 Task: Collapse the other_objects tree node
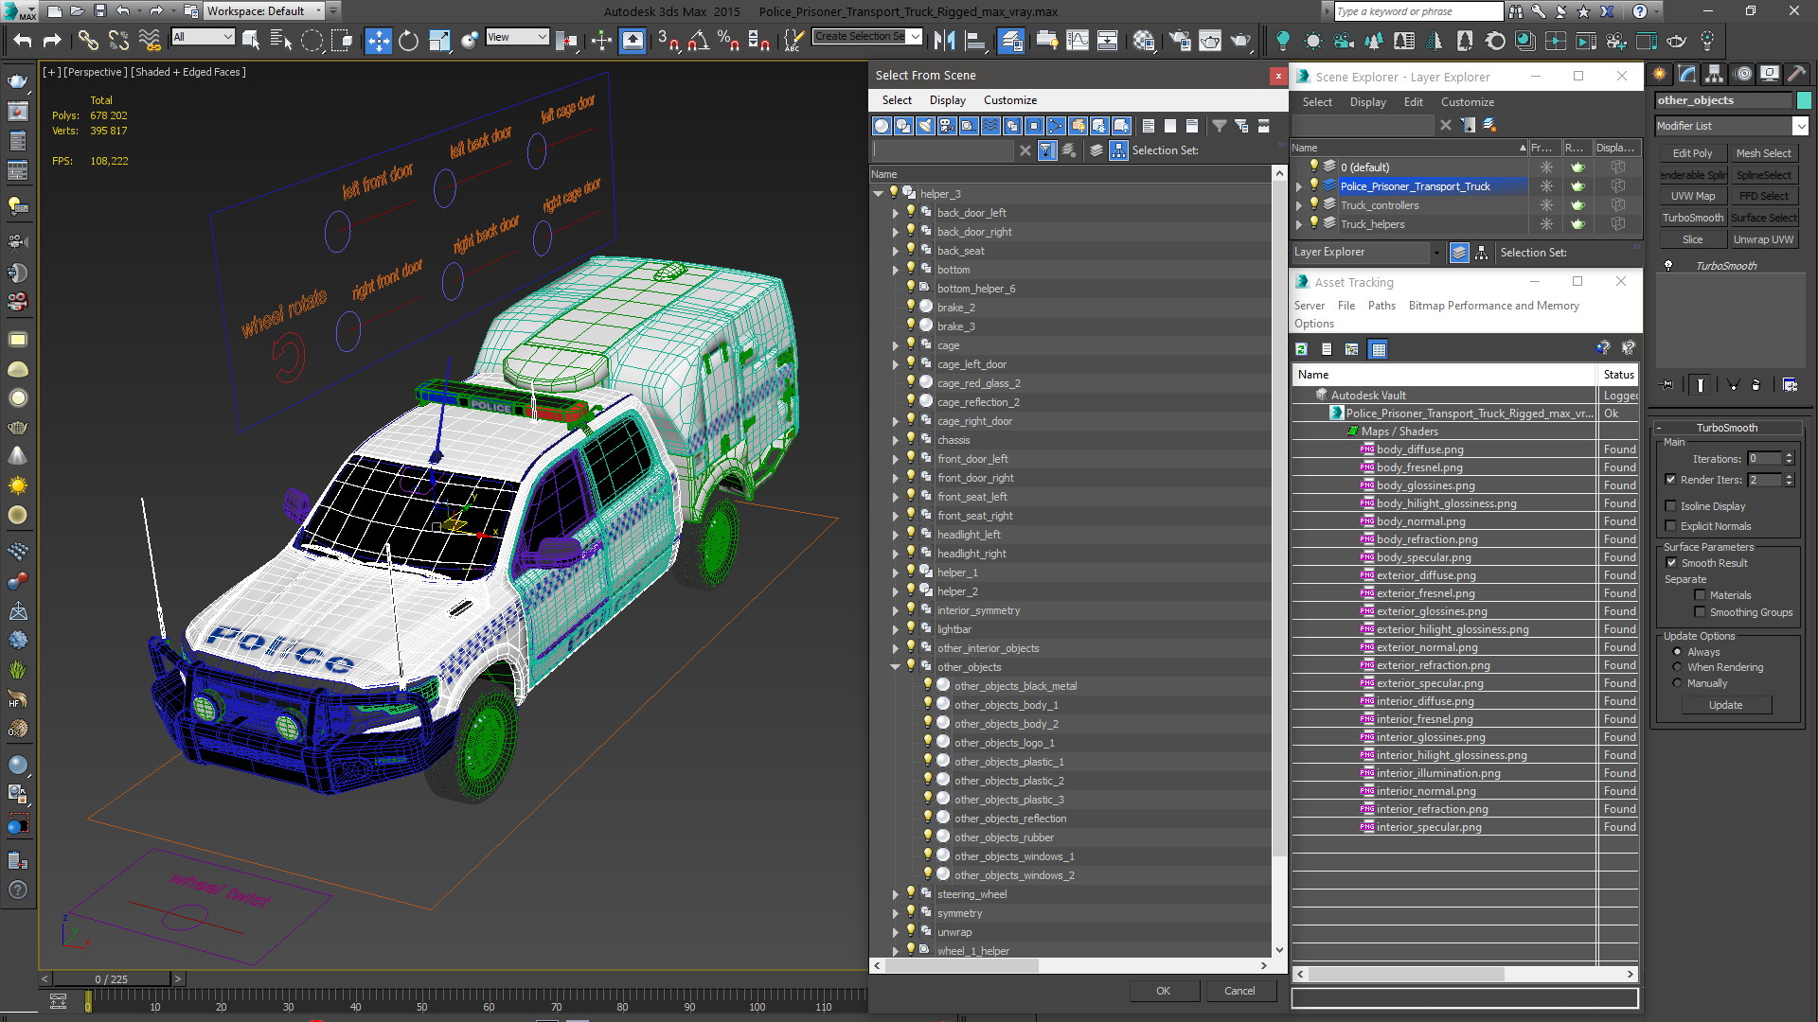[x=895, y=667]
